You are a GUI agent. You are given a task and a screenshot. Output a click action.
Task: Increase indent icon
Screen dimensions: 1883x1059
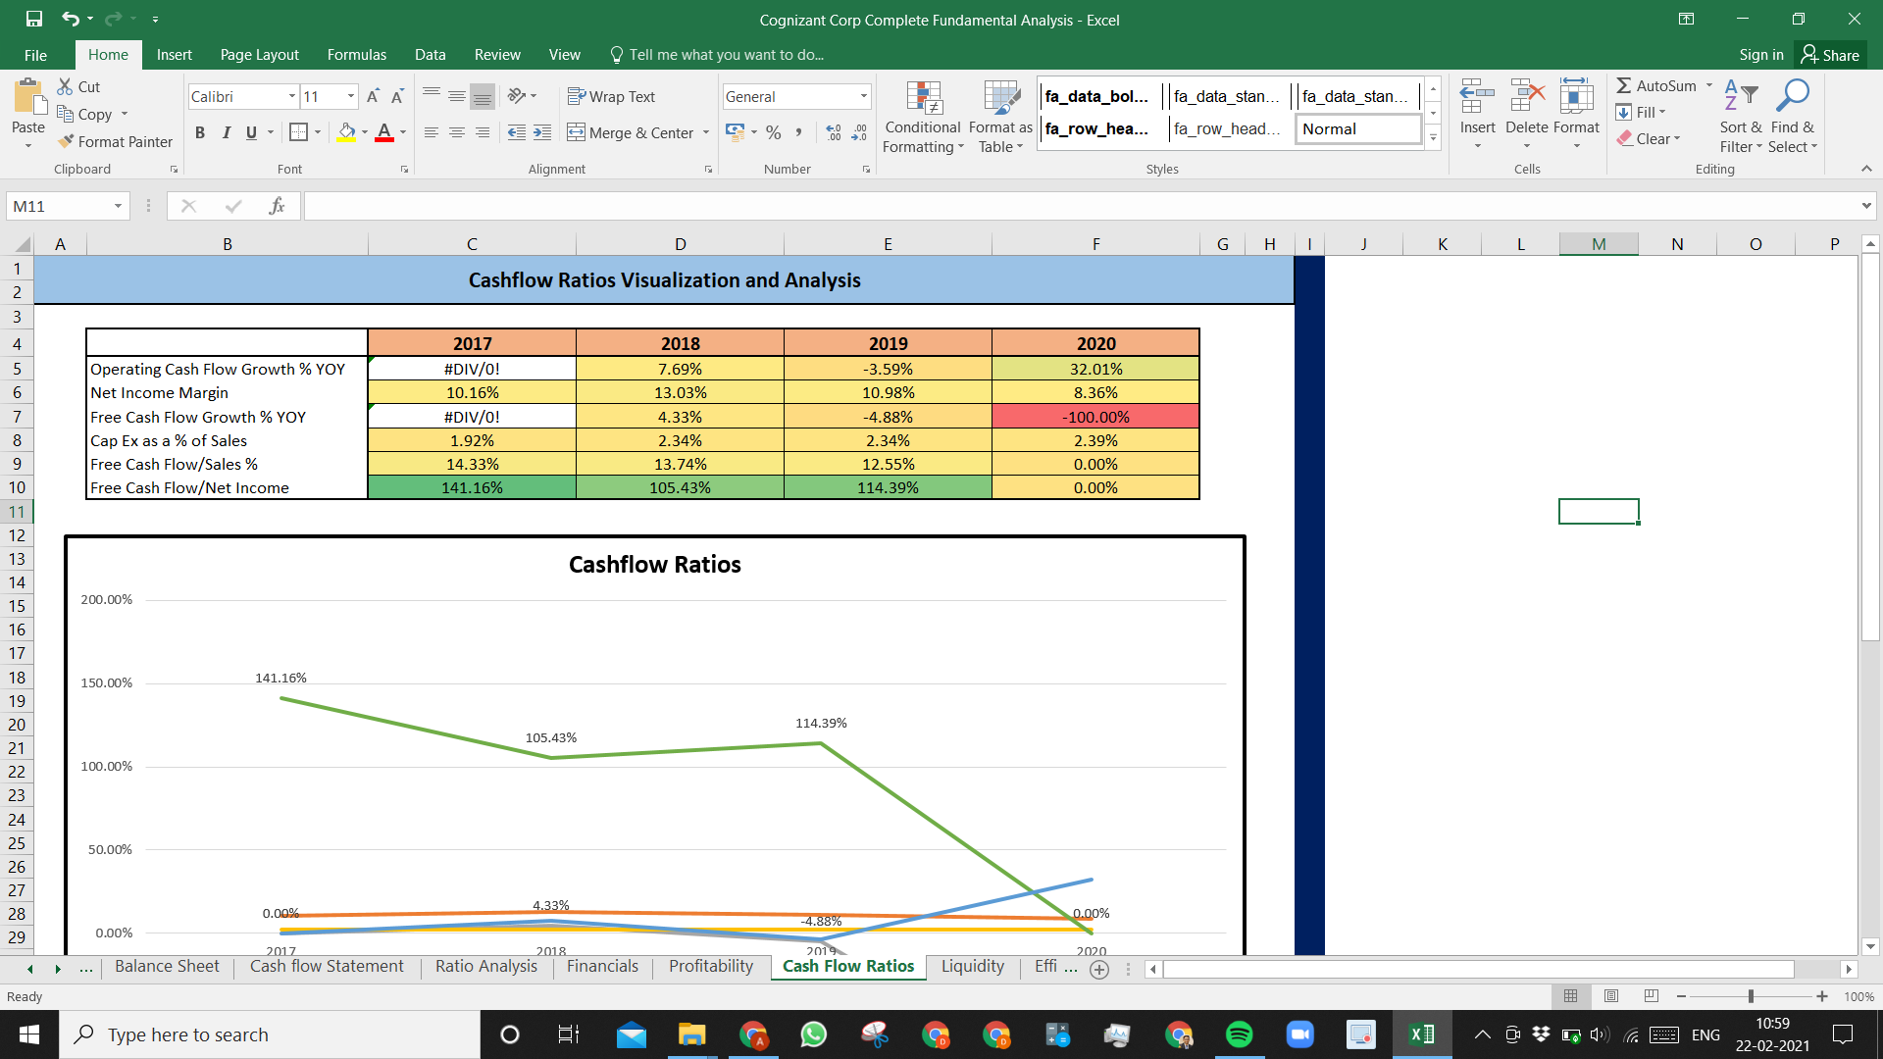(x=542, y=132)
